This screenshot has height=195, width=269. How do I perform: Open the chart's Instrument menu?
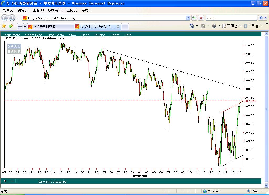click(x=12, y=35)
